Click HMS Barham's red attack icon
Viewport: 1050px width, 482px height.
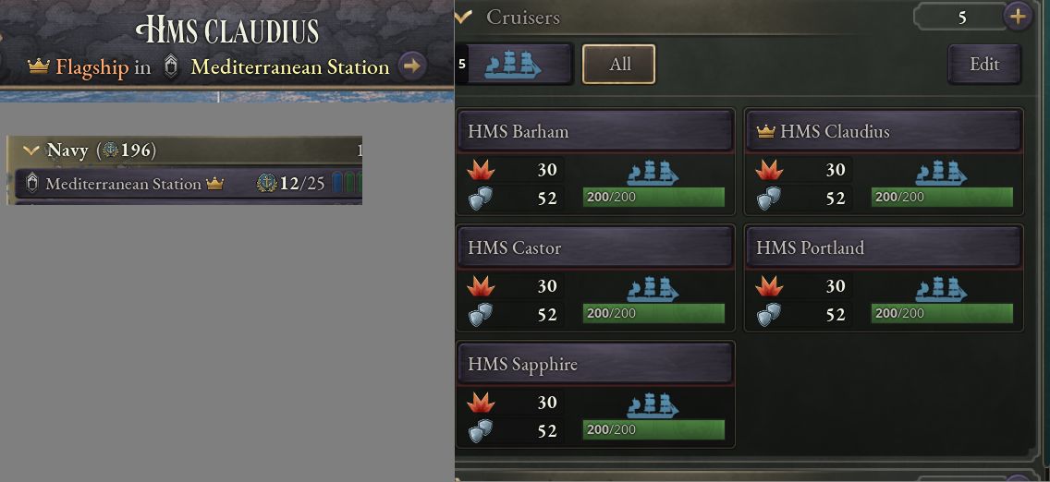(481, 171)
